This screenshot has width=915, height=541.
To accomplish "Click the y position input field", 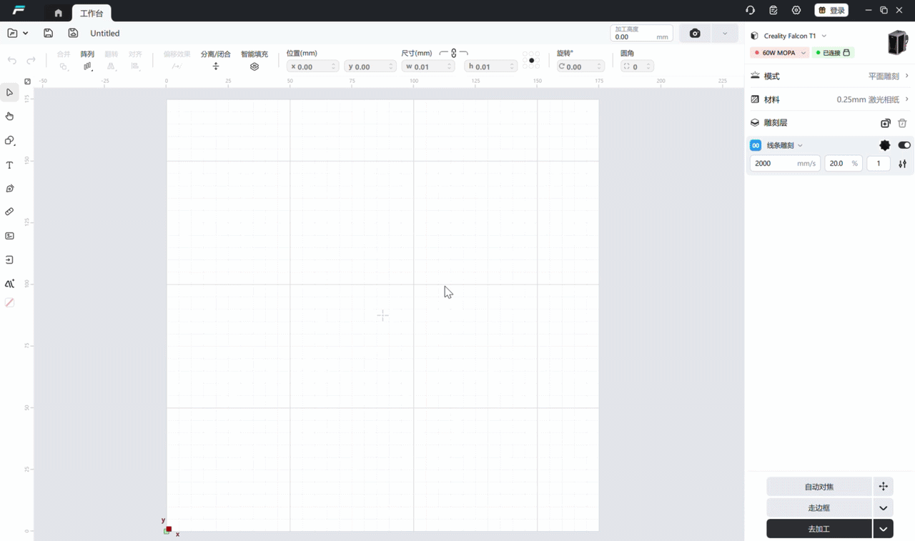I will tap(370, 66).
